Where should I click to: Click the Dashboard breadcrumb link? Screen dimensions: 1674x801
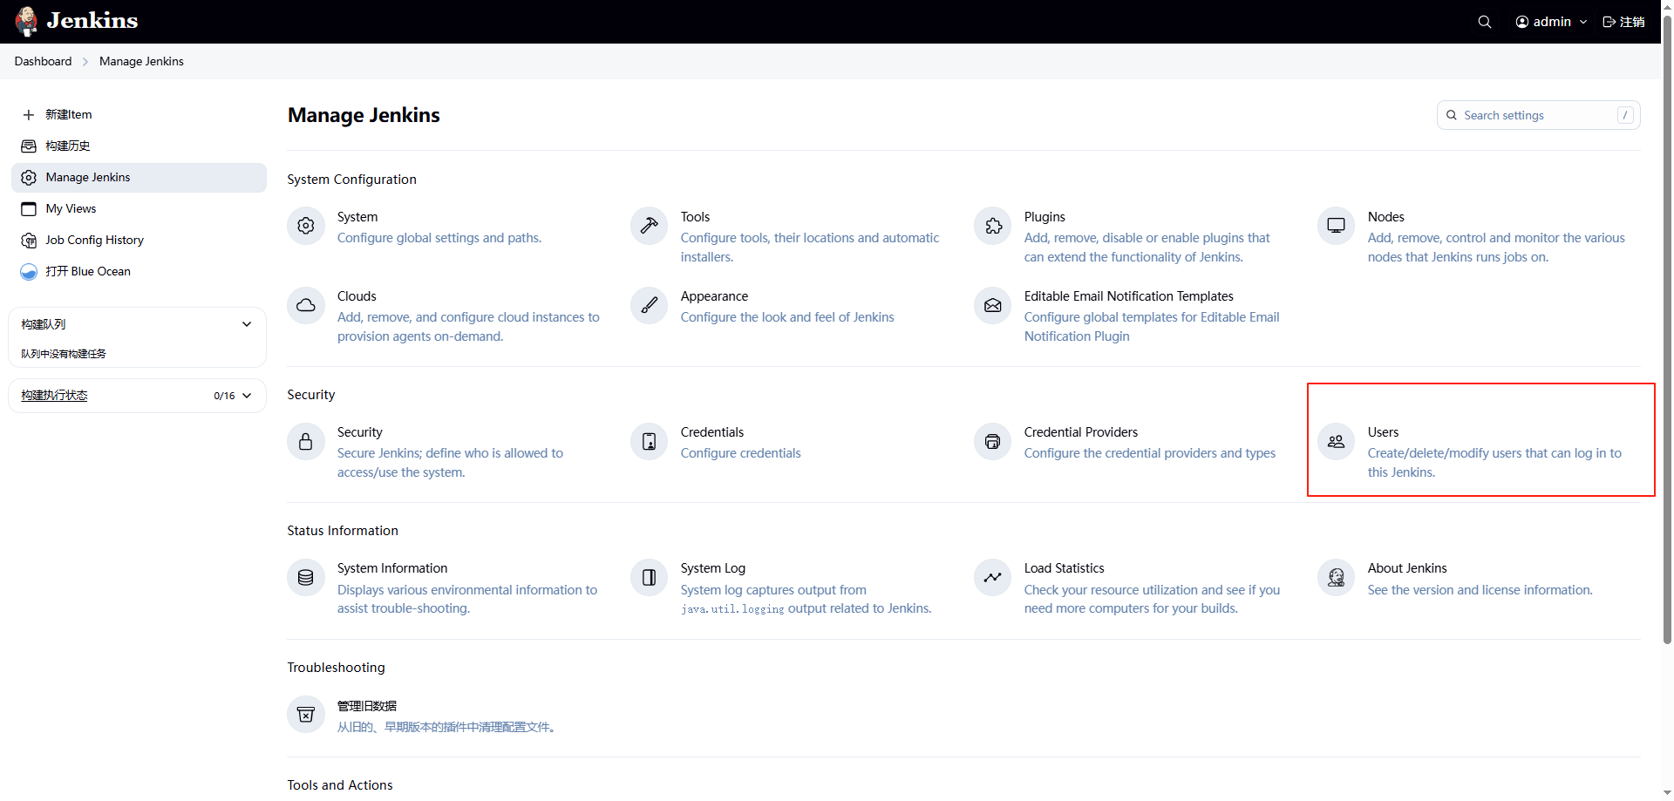click(43, 61)
